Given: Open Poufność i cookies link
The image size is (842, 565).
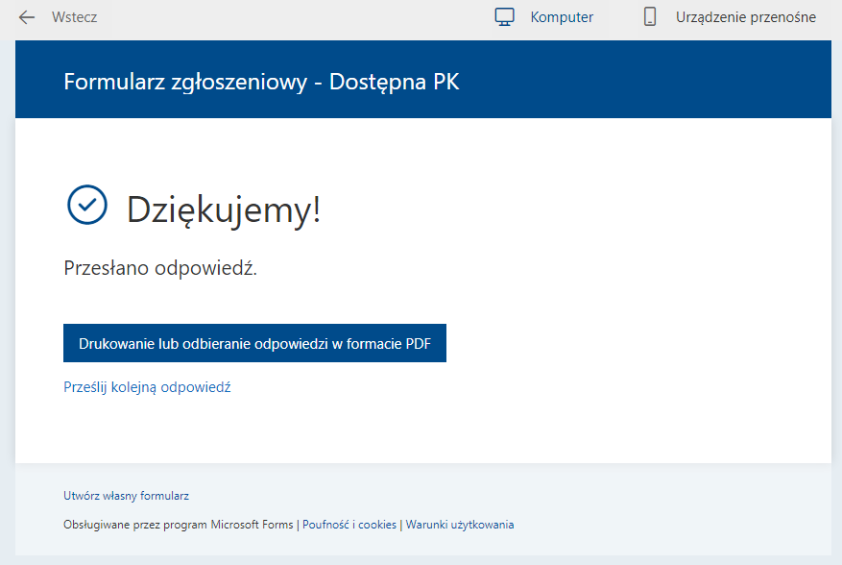Looking at the screenshot, I should (349, 525).
